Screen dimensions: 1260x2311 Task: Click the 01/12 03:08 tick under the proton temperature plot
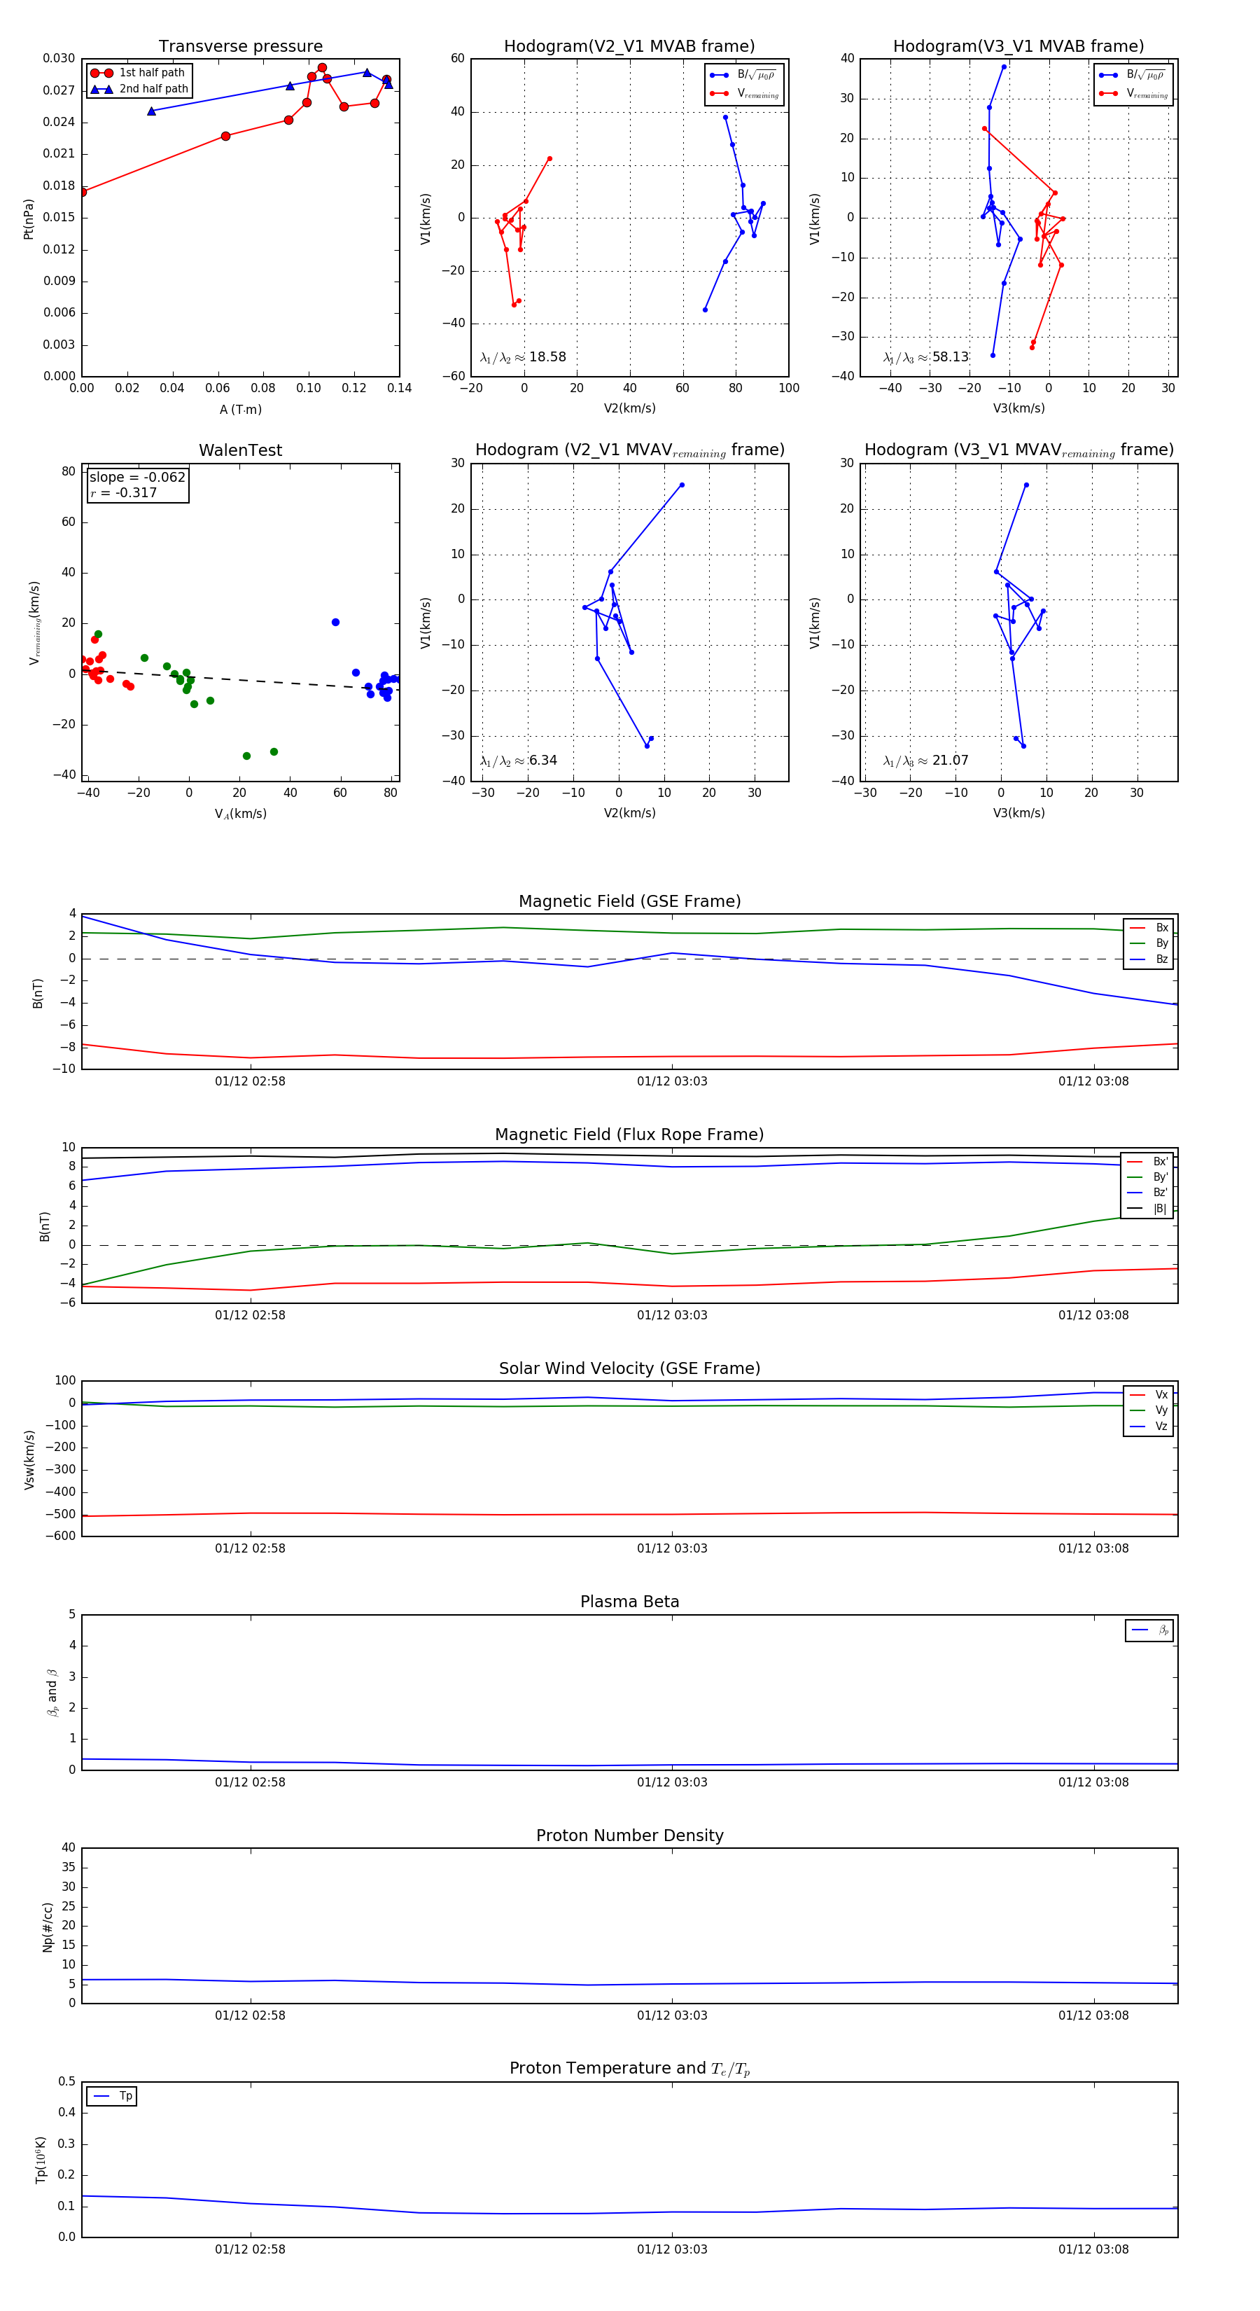point(1093,2249)
